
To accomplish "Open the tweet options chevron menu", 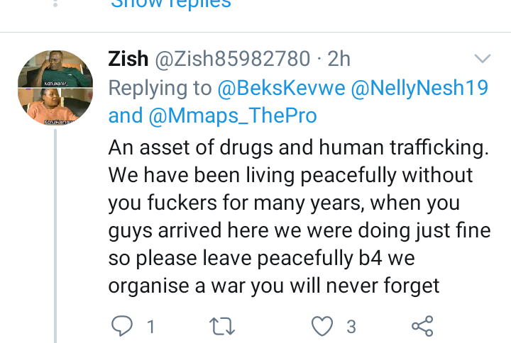I will coord(483,59).
